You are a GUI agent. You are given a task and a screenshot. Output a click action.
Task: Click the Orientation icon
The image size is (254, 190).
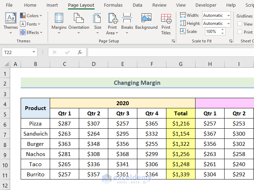[79, 18]
